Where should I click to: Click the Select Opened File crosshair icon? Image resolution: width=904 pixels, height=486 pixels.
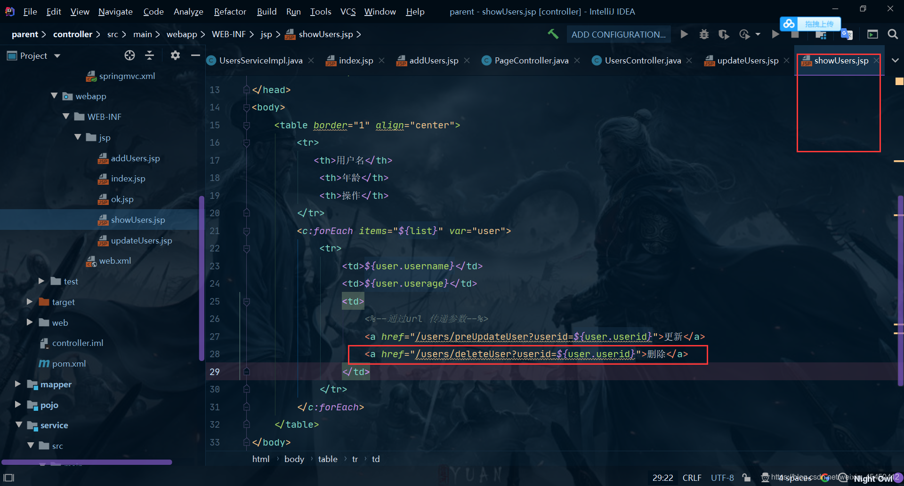[129, 55]
